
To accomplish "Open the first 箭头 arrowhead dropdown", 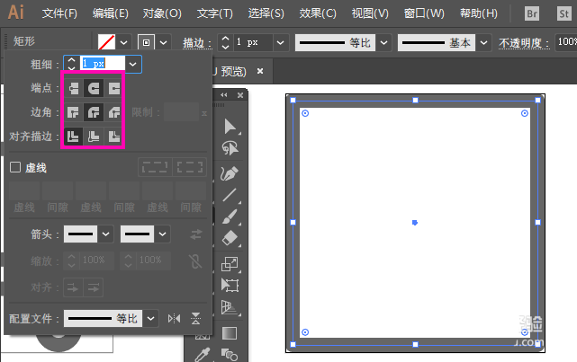I will pyautogui.click(x=105, y=234).
